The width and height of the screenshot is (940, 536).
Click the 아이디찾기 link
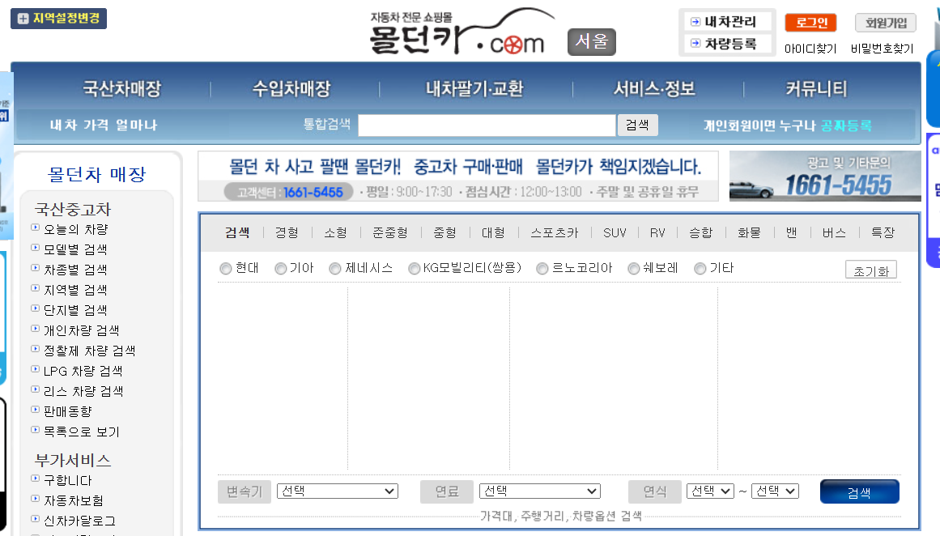pyautogui.click(x=810, y=49)
